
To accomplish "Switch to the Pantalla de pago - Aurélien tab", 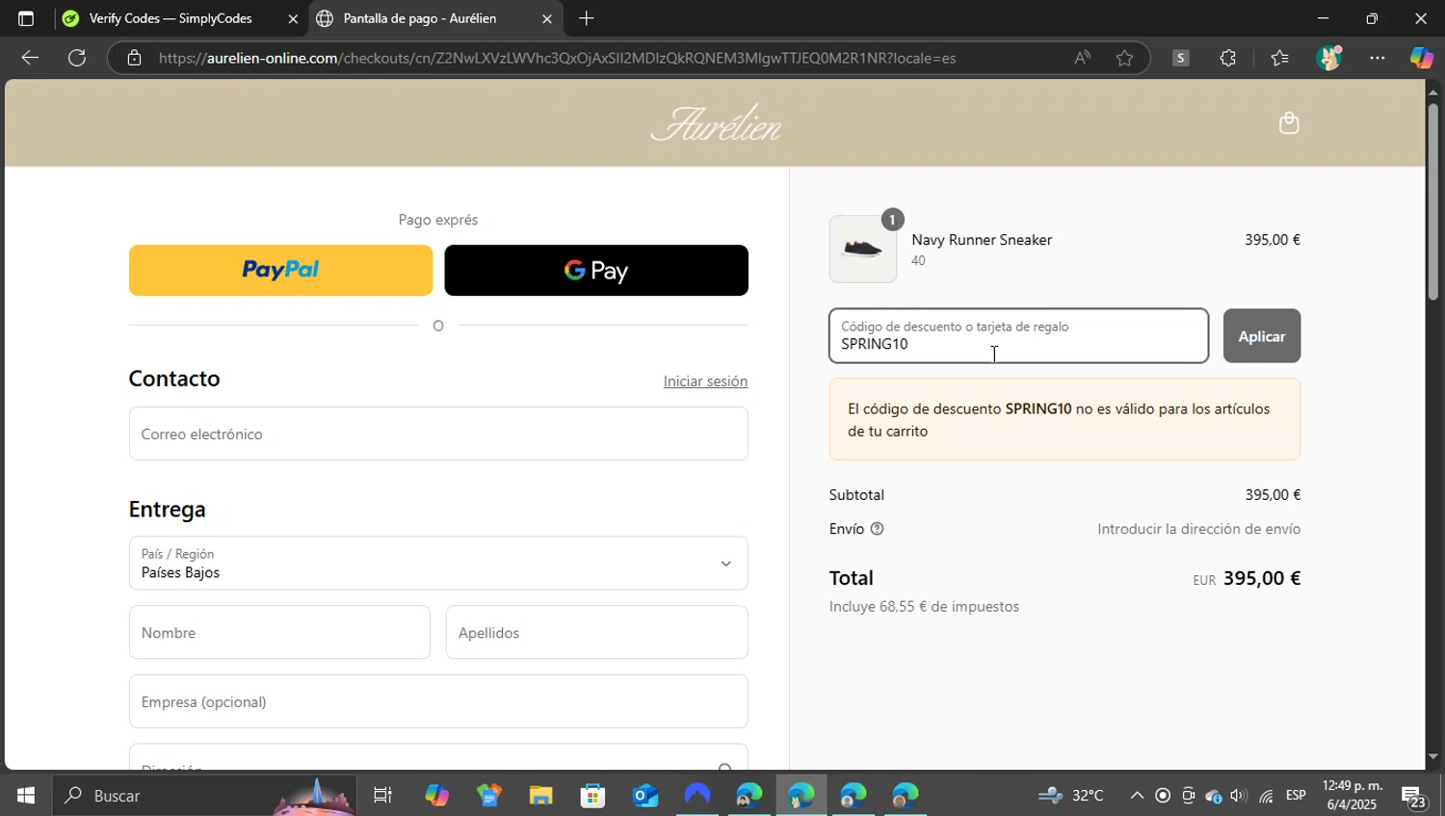I will [x=419, y=18].
